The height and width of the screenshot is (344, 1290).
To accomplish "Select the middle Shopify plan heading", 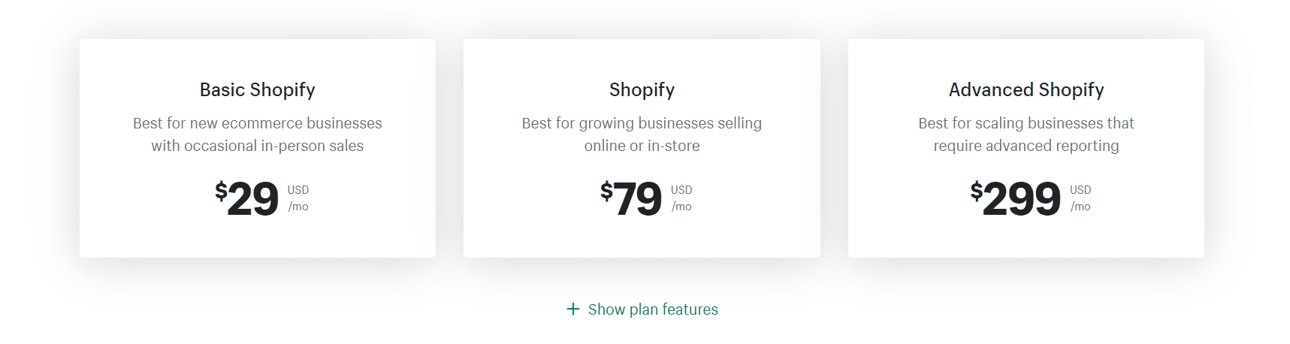I will (642, 90).
